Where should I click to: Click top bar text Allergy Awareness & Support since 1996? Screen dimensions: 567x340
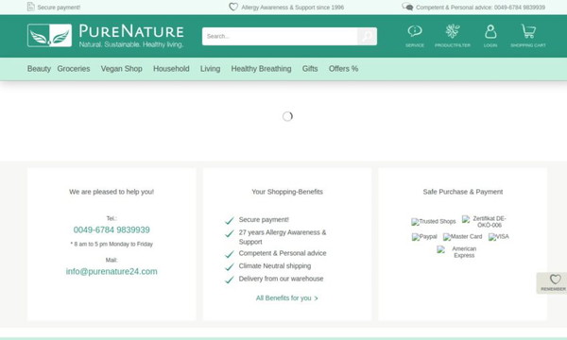point(293,8)
